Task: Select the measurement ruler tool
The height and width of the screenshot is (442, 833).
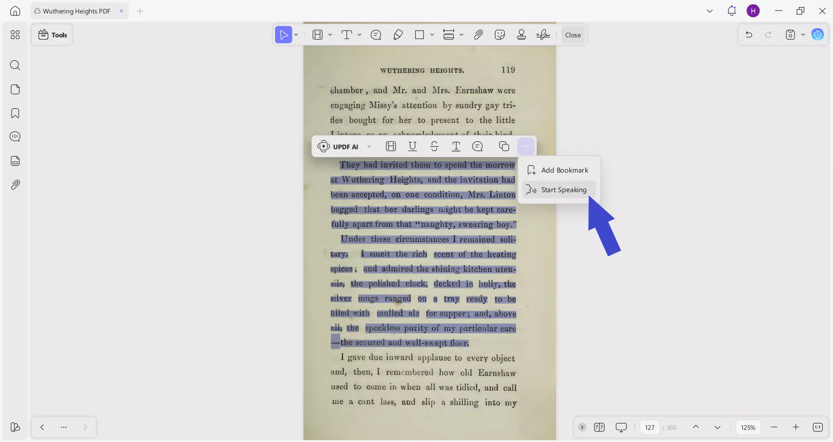Action: coord(449,35)
